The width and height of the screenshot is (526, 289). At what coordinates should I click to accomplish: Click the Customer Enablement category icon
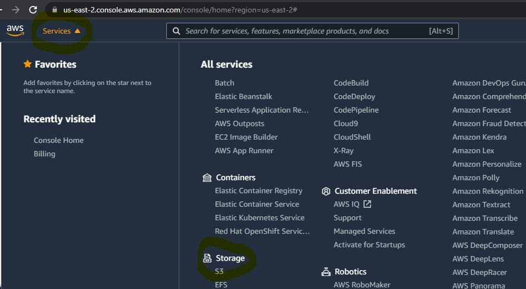[326, 191]
